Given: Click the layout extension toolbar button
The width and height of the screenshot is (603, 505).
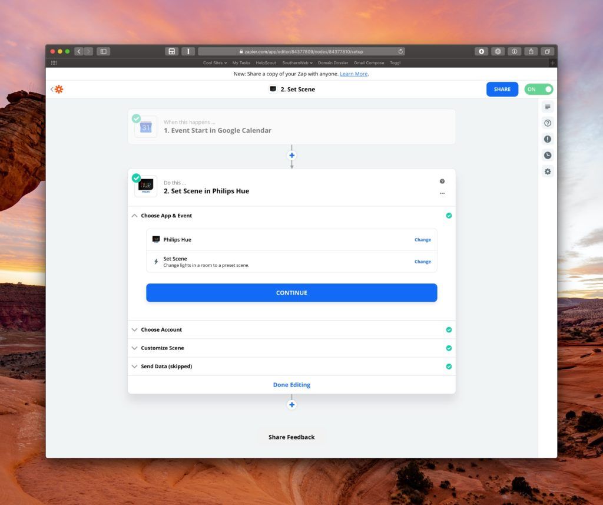Looking at the screenshot, I should (171, 51).
